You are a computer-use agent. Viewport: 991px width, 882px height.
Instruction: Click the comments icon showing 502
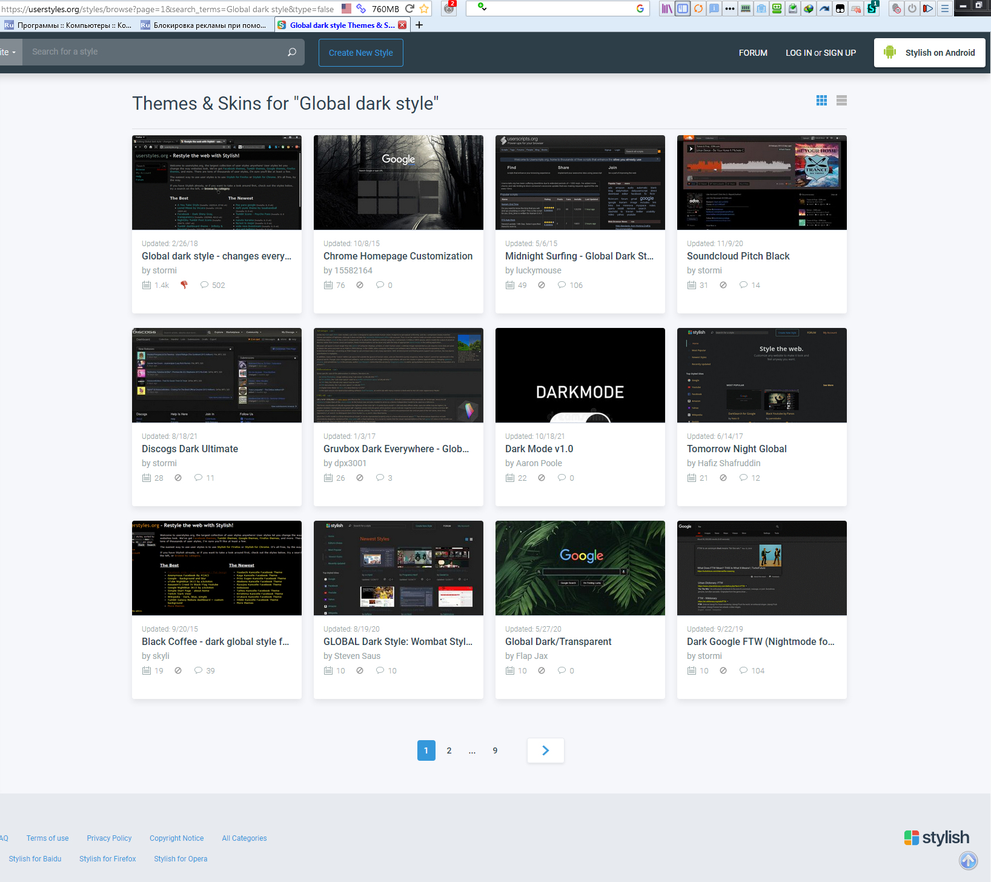[204, 285]
